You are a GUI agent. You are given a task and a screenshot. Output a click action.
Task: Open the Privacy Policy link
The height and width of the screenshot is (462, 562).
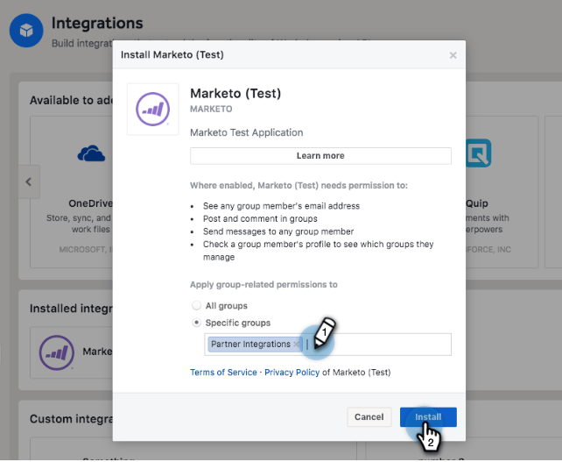[x=292, y=372]
